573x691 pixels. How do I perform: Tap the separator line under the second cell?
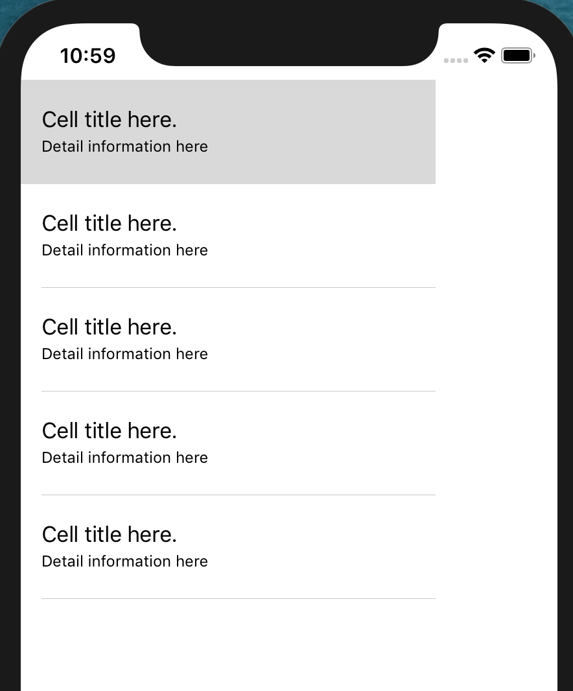click(239, 287)
